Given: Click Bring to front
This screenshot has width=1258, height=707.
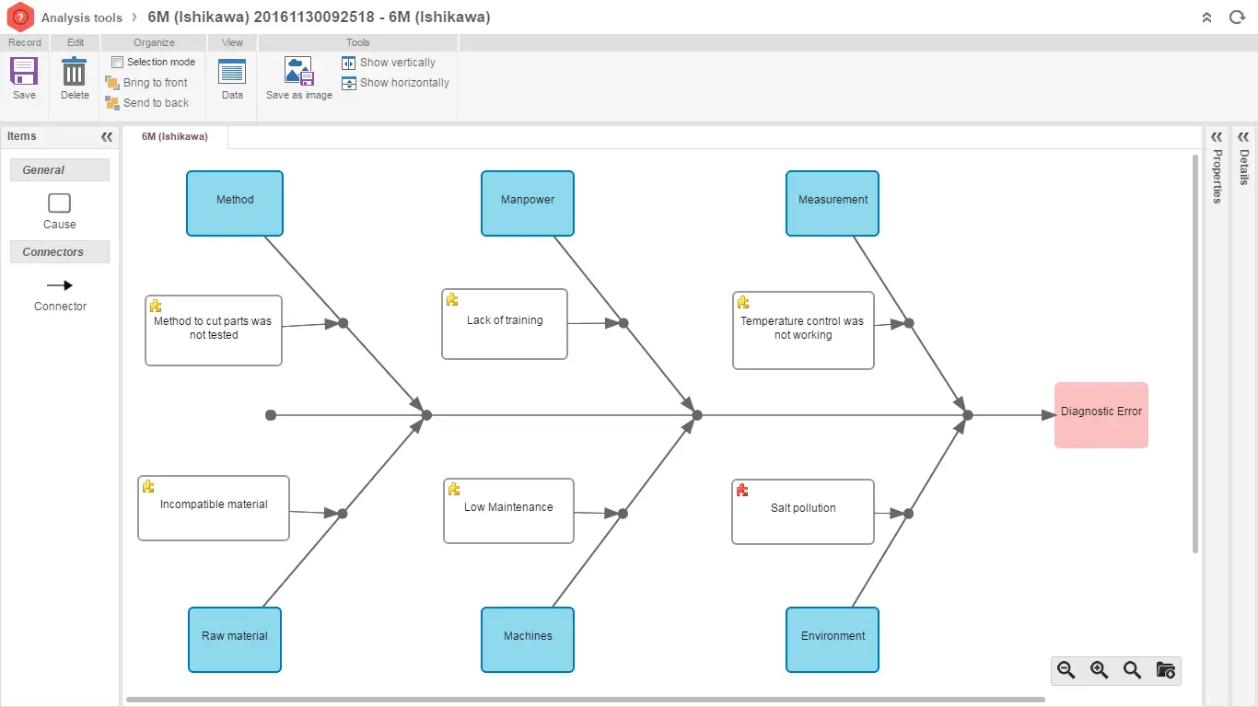Looking at the screenshot, I should 147,83.
